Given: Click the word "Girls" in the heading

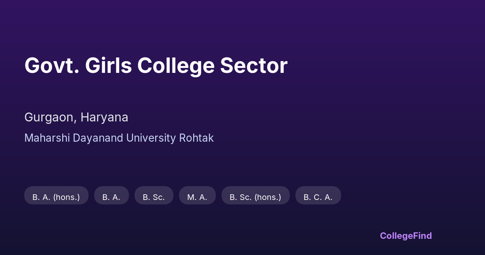Looking at the screenshot, I should tap(108, 66).
